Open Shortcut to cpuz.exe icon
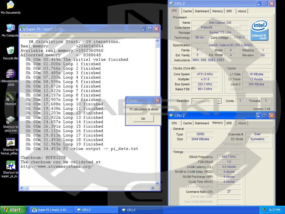 [11, 124]
